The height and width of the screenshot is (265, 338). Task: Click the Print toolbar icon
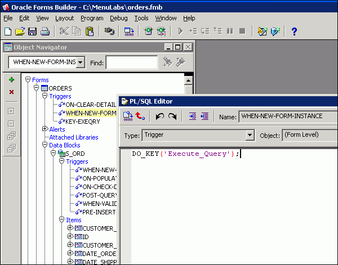click(45, 32)
